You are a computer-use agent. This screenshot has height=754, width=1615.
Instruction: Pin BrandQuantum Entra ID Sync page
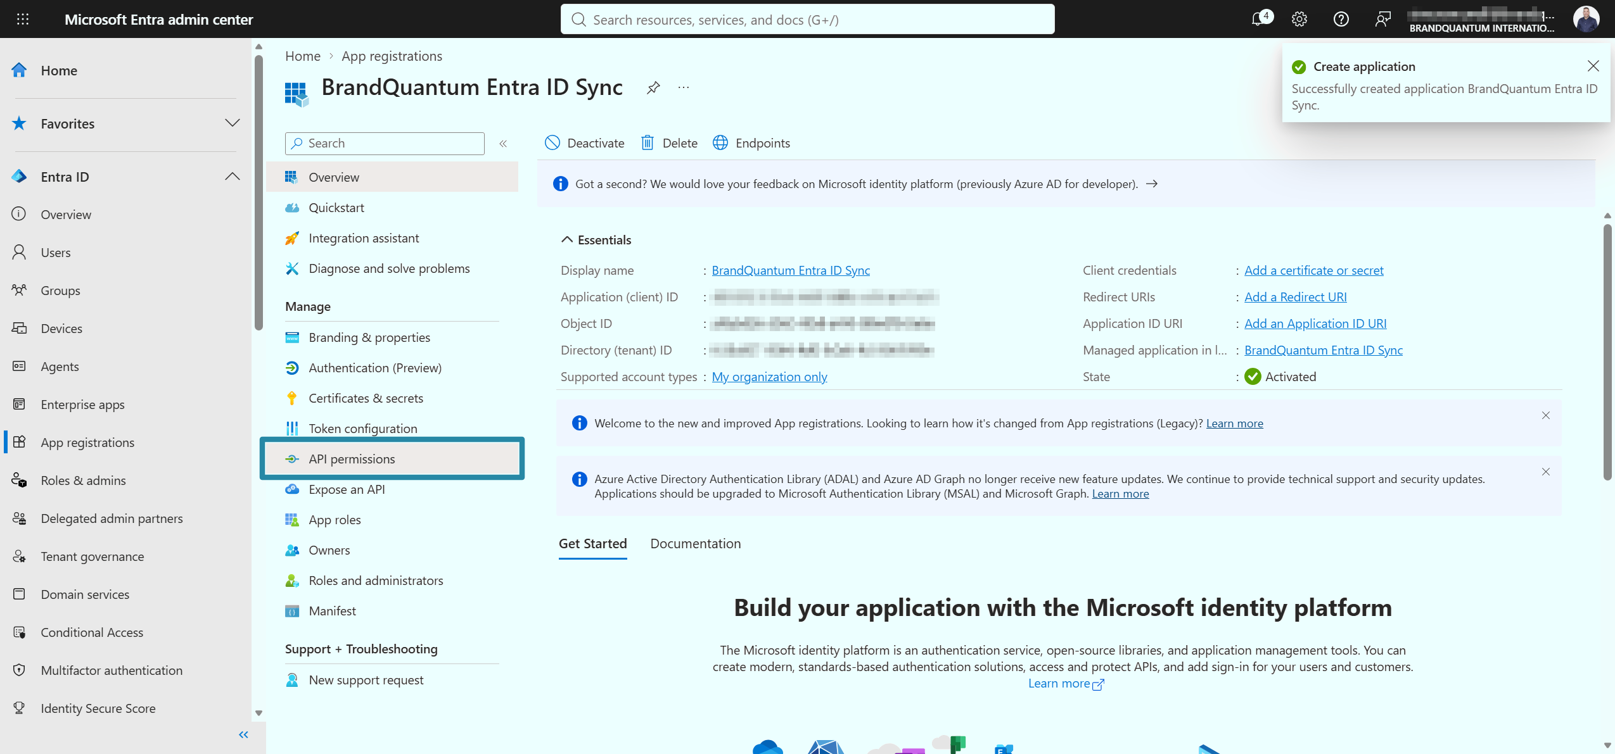pyautogui.click(x=653, y=87)
